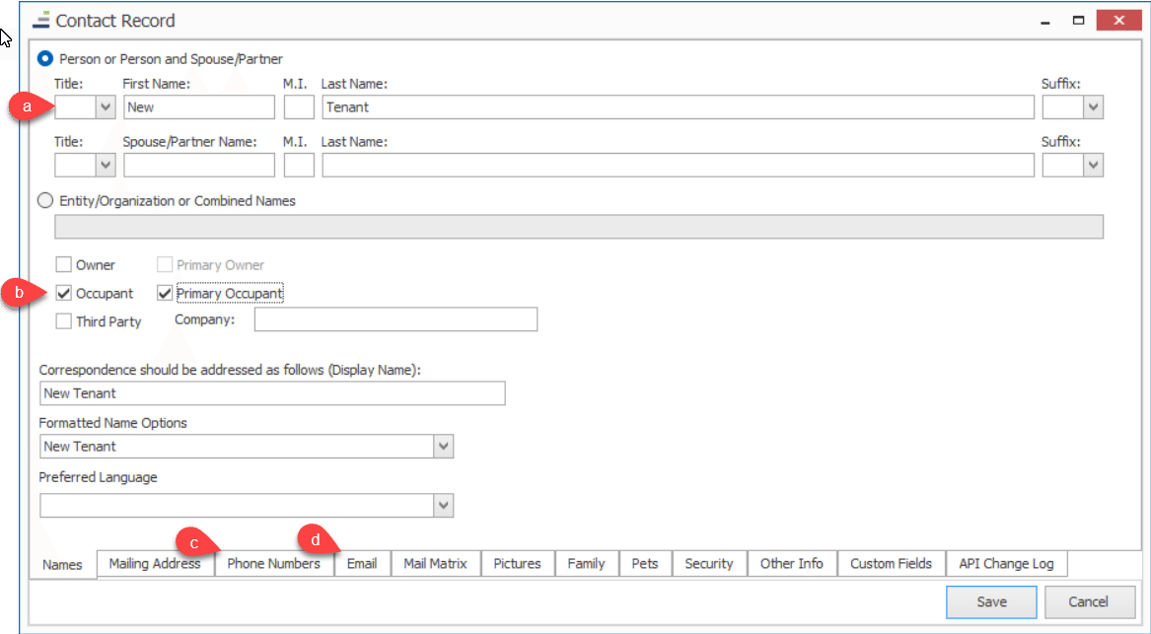Select Entity/Organization or Combined Names radio
Viewport: 1151px width, 634px height.
pos(45,200)
